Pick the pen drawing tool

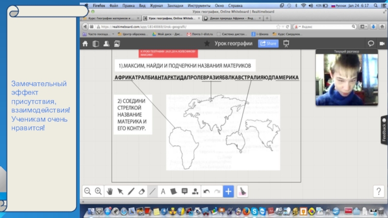click(131, 191)
